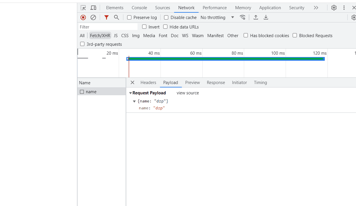Image resolution: width=356 pixels, height=206 pixels.
Task: Open the Initiator detail tab
Action: tap(240, 83)
